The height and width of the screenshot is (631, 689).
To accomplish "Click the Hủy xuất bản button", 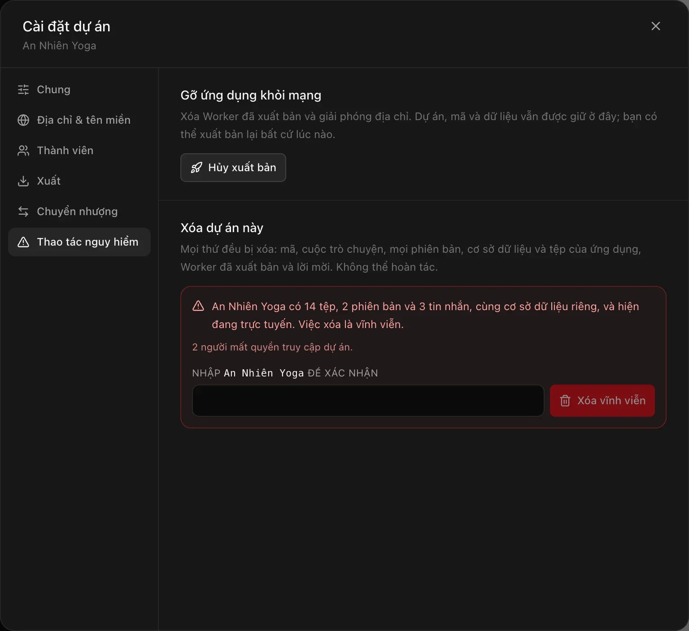I will pyautogui.click(x=233, y=168).
